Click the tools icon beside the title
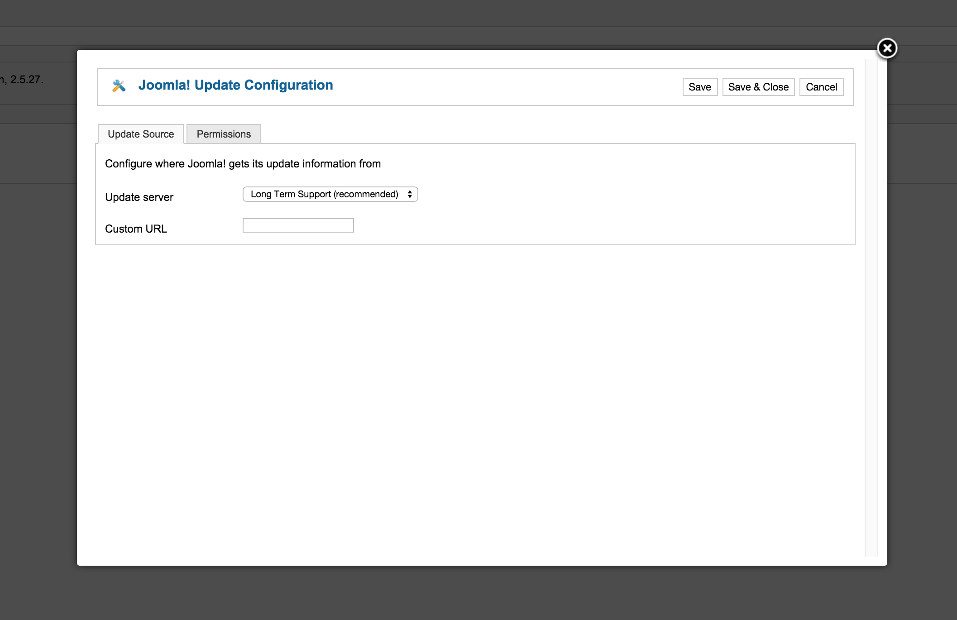The height and width of the screenshot is (620, 957). pos(119,86)
